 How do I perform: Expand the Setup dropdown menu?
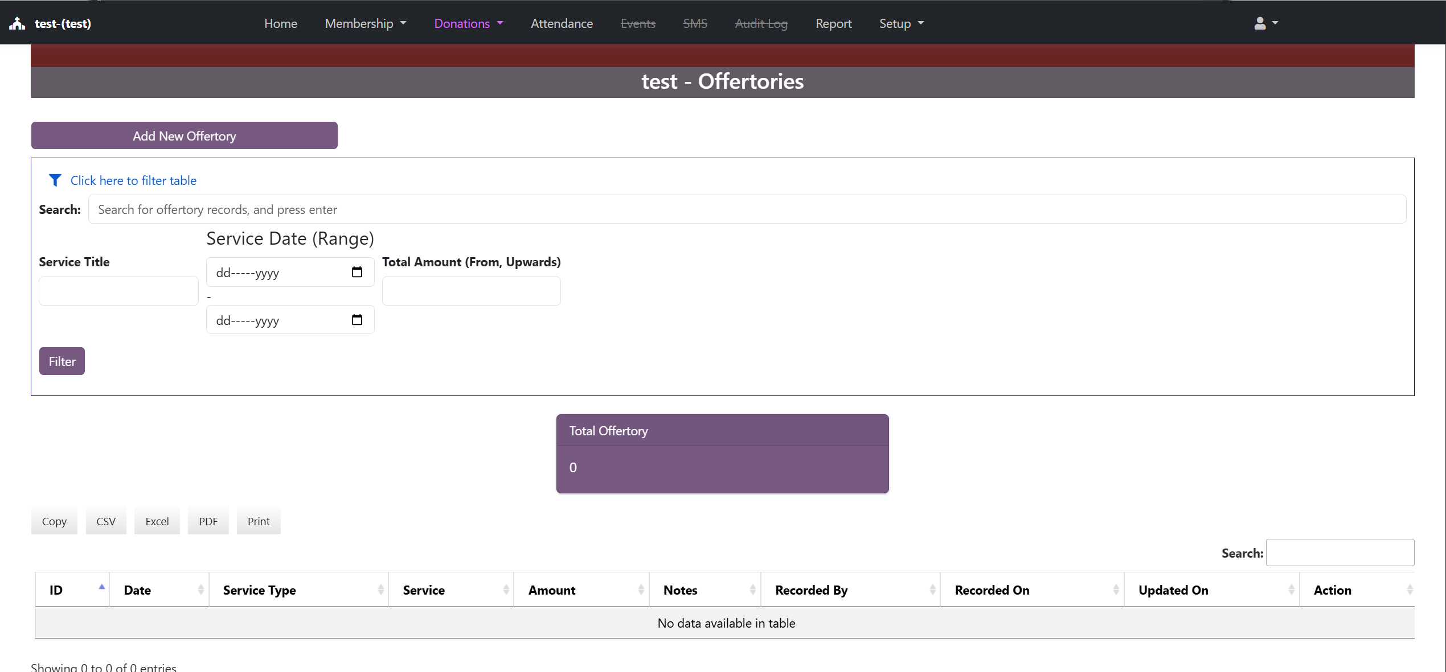pos(901,23)
